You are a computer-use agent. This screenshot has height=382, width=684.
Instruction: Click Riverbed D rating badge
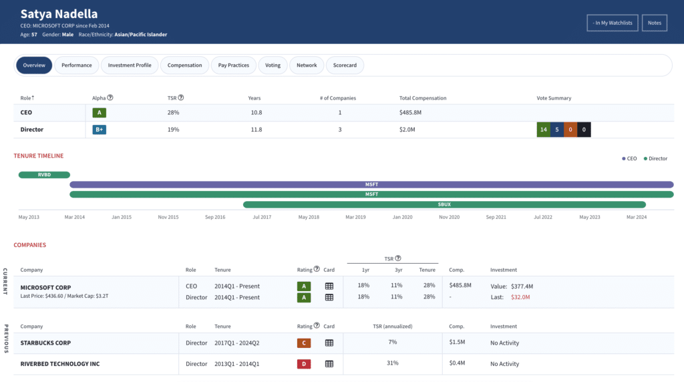pyautogui.click(x=304, y=364)
